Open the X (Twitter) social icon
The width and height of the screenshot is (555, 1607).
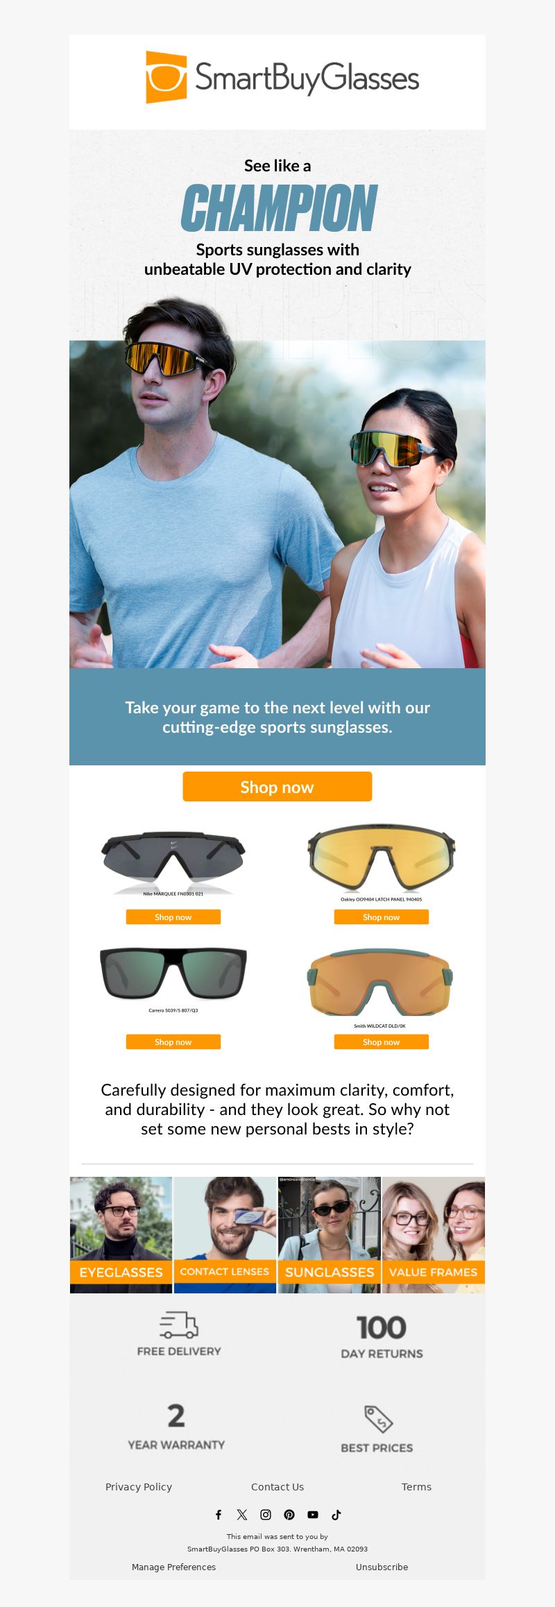(242, 1515)
